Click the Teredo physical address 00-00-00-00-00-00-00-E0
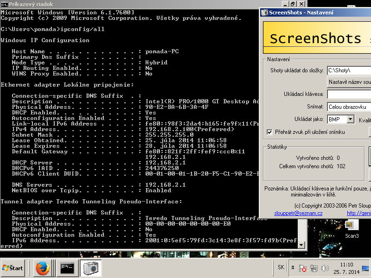The width and height of the screenshot is (371, 278). coord(188,224)
